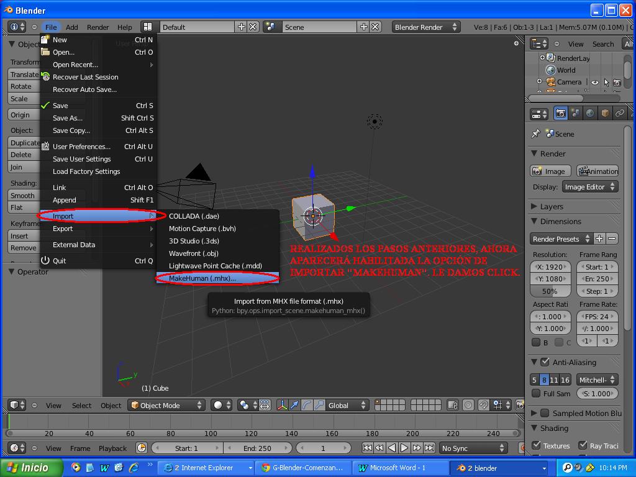Choose MakeHuman (.mhx) import option

218,278
